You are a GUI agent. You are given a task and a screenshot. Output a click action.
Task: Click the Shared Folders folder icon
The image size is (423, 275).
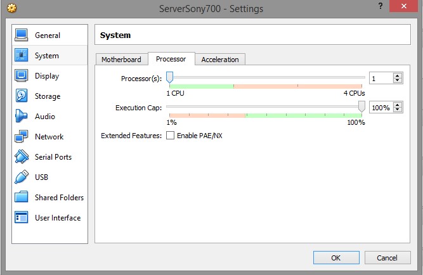(22, 197)
